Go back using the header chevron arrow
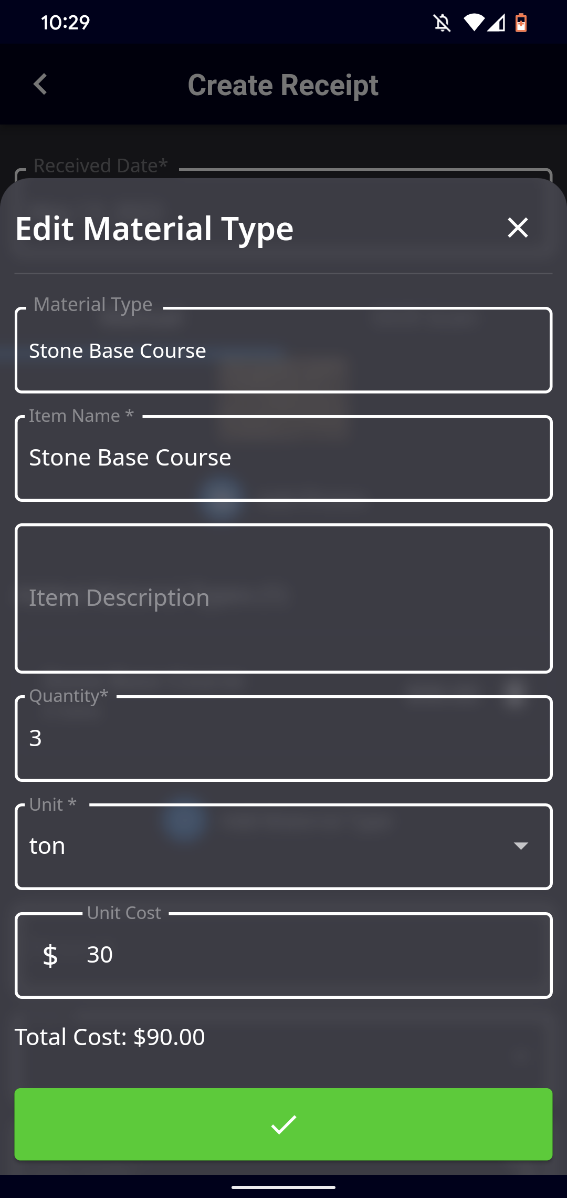The width and height of the screenshot is (567, 1198). (40, 84)
